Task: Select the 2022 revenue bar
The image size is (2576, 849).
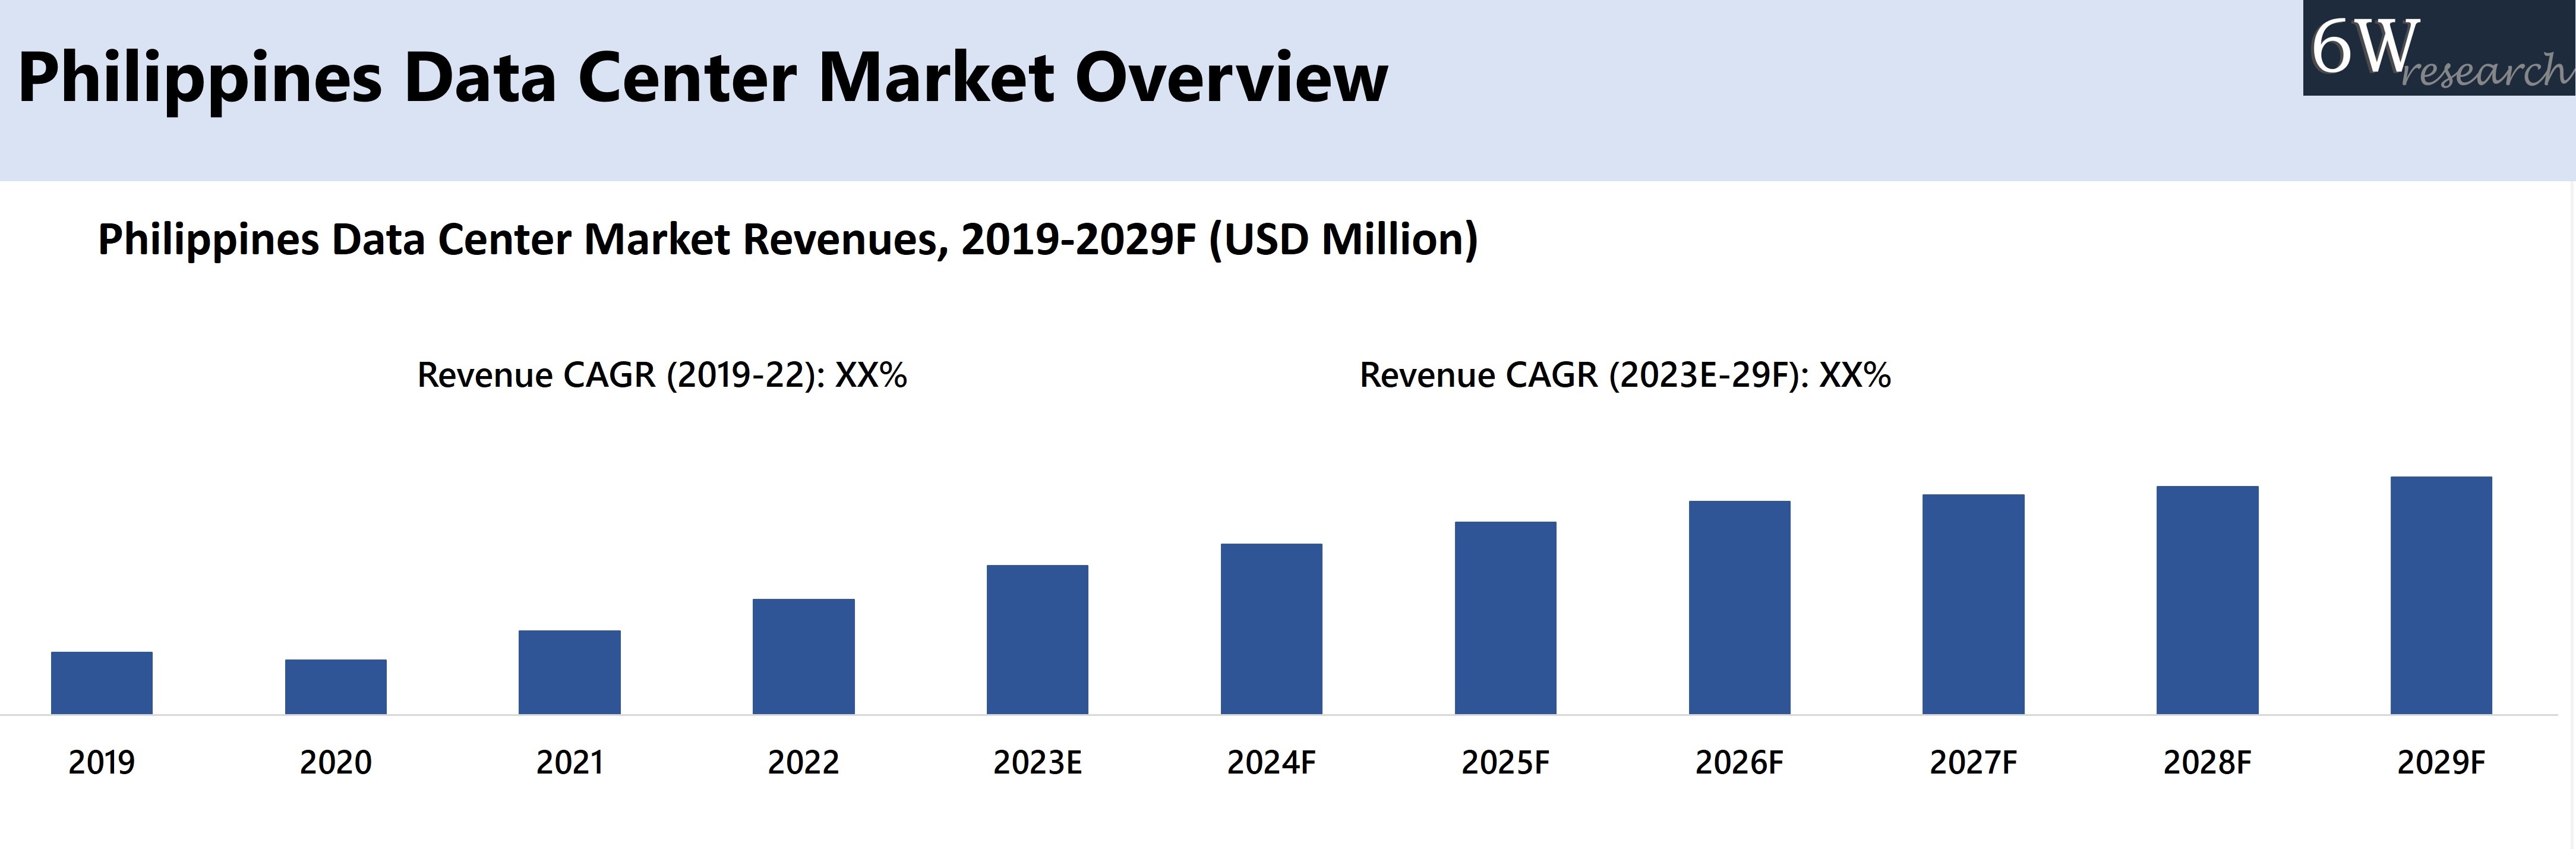Action: tap(804, 656)
